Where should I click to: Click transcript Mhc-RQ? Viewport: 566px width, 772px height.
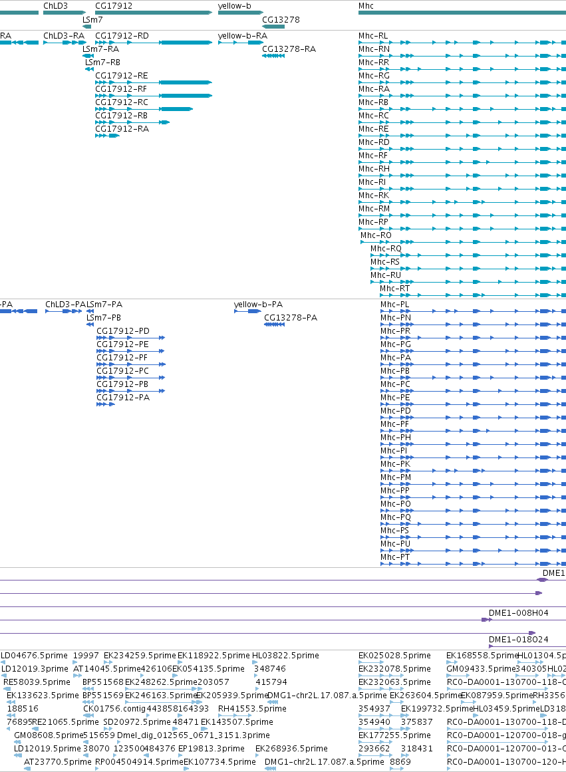pyautogui.click(x=386, y=249)
